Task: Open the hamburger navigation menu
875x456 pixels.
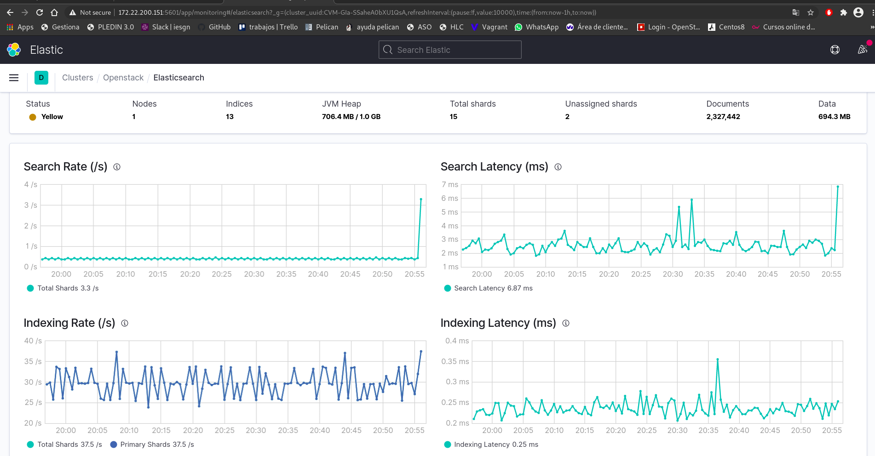Action: tap(14, 78)
